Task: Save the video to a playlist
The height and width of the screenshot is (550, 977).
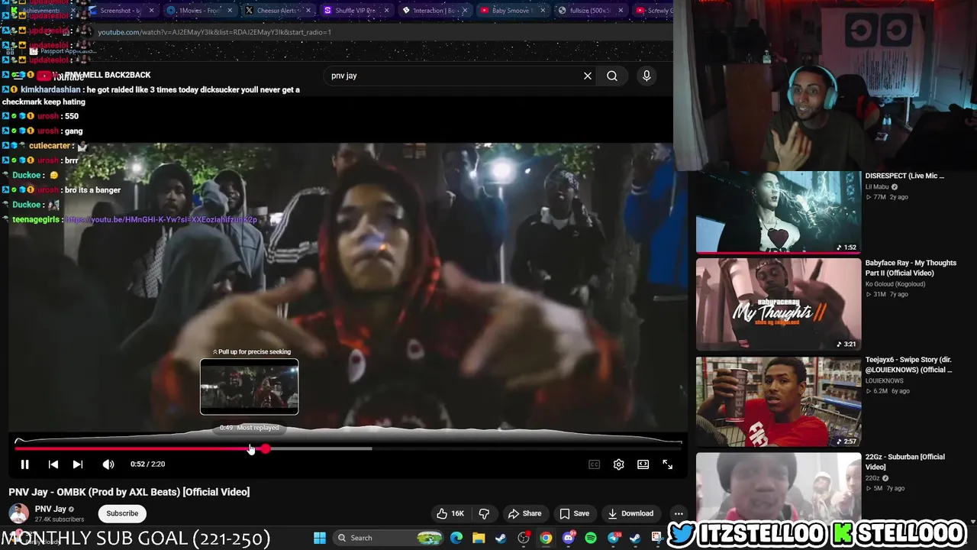Action: pos(575,513)
